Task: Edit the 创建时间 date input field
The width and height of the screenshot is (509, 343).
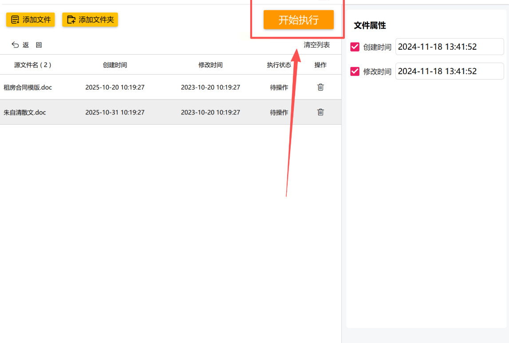Action: click(450, 47)
